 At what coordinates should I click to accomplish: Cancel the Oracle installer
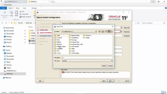pos(127,81)
